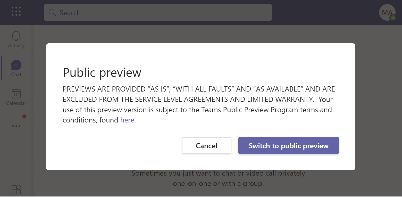Open Activity bell in sidebar

coord(16,39)
